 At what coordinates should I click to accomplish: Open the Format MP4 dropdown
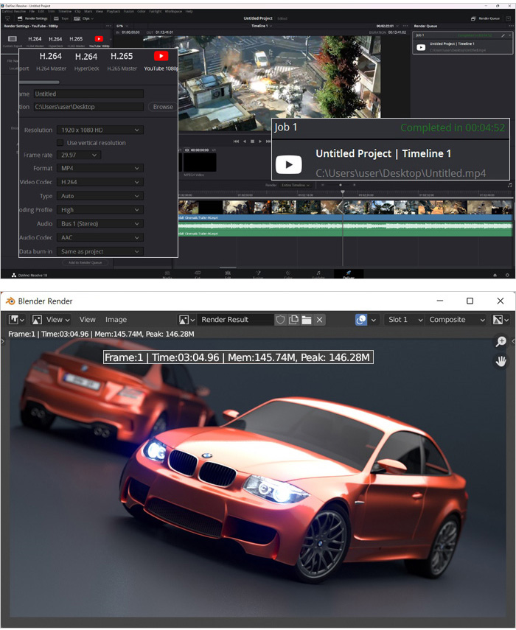100,168
